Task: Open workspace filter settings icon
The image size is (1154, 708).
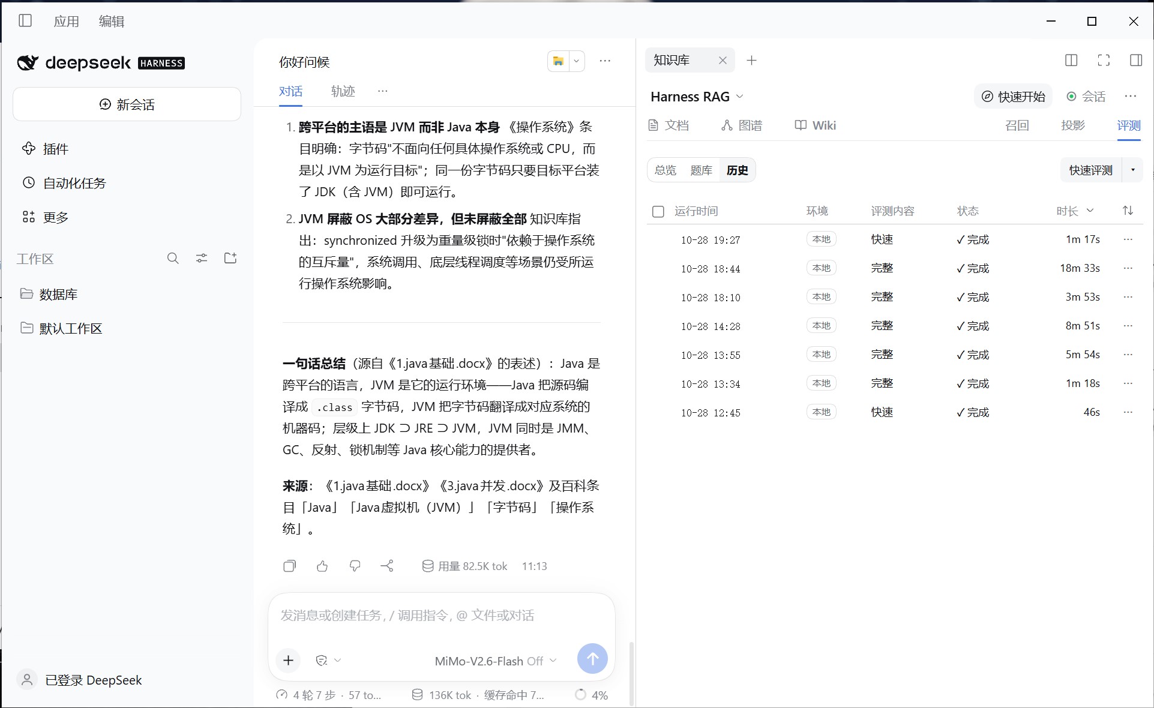Action: coord(202,258)
